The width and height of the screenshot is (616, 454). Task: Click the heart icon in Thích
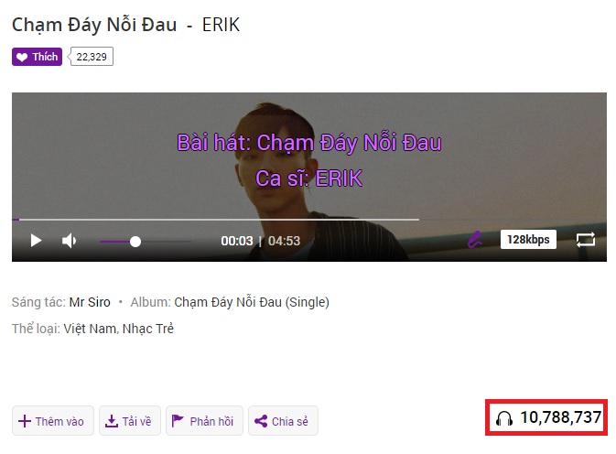pos(22,58)
